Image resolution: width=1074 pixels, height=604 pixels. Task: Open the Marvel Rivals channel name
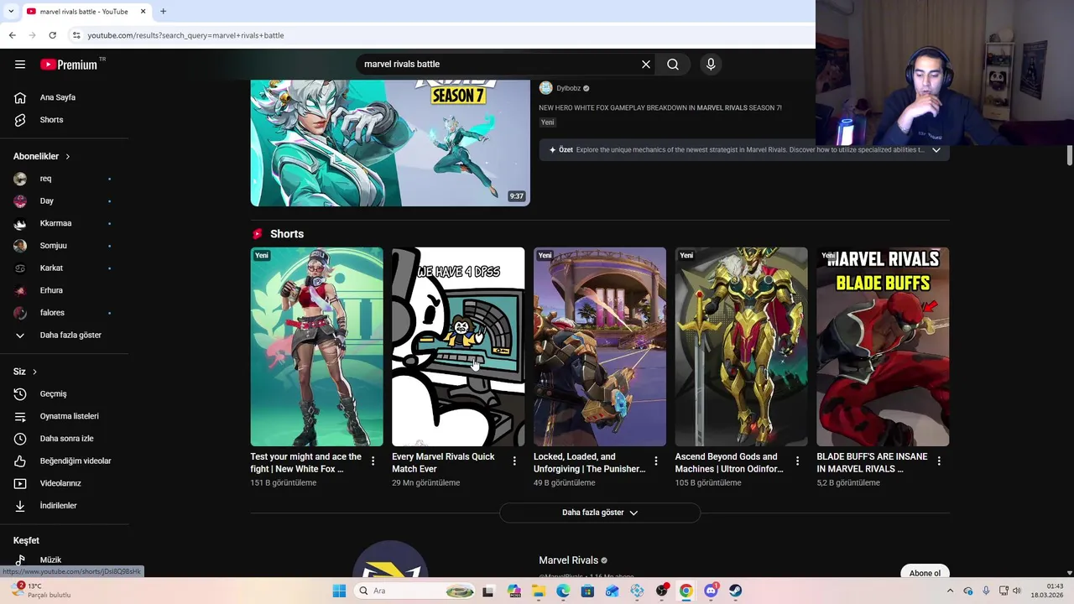click(568, 560)
